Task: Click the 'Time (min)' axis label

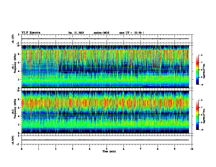Action: pos(109,151)
